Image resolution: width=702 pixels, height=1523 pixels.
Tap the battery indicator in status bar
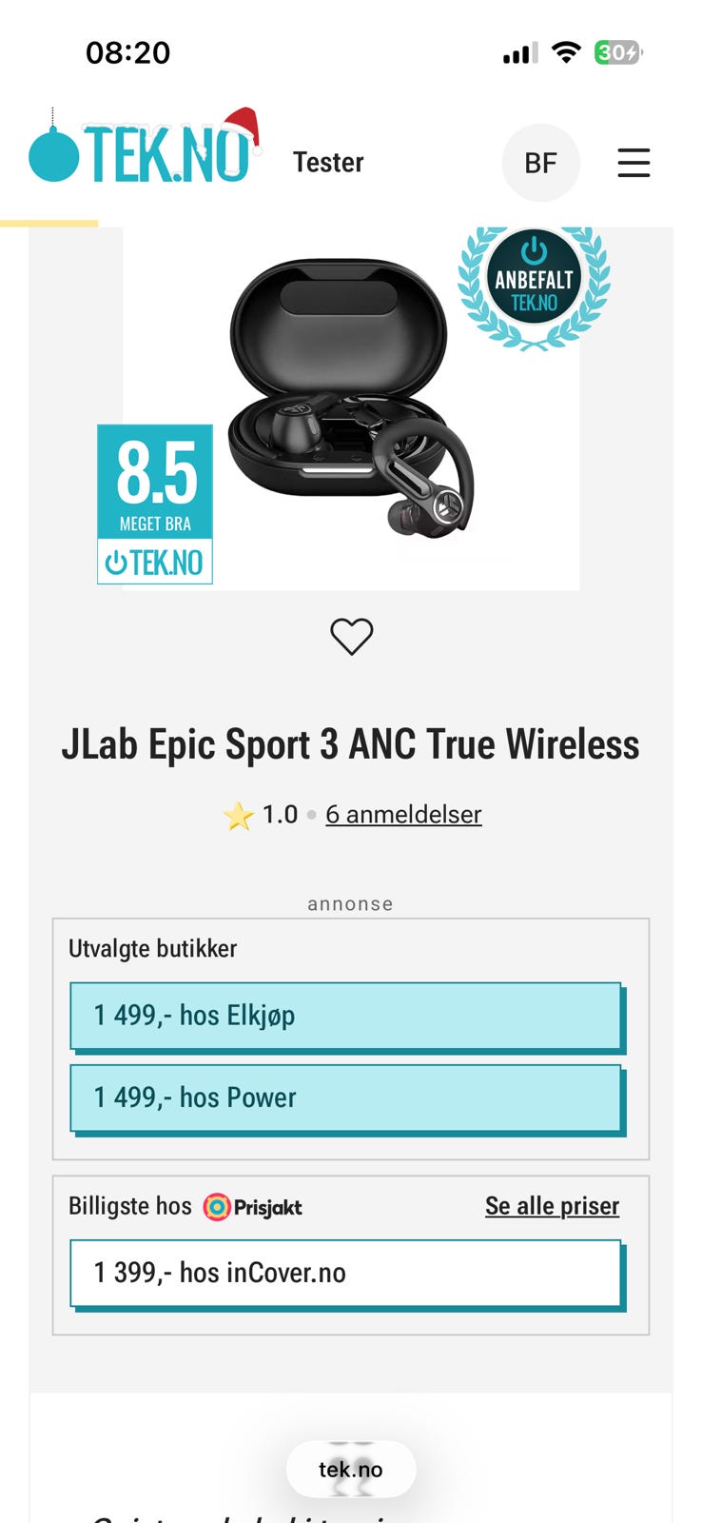pos(618,52)
